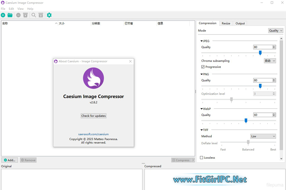Image resolution: width=286 pixels, height=190 pixels.
Task: Click the v2.8.2 version text
Action: (93, 103)
